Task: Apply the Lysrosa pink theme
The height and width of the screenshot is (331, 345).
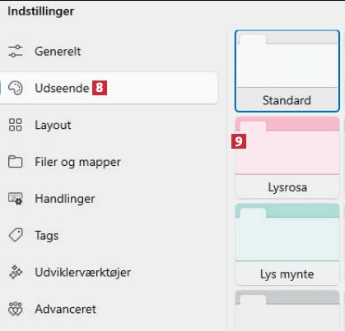Action: click(287, 158)
